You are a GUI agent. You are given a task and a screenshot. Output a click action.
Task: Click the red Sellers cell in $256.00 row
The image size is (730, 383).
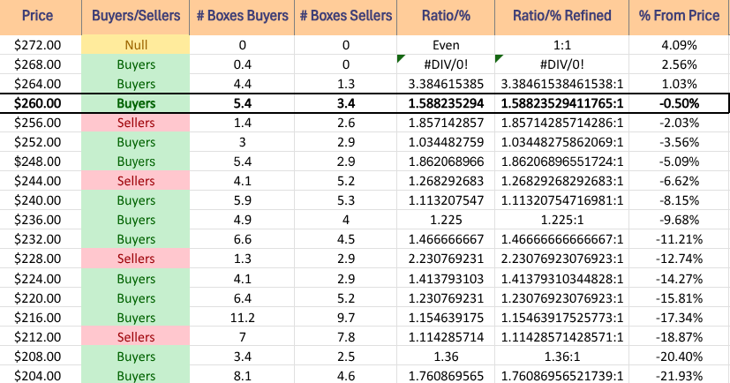tap(135, 123)
